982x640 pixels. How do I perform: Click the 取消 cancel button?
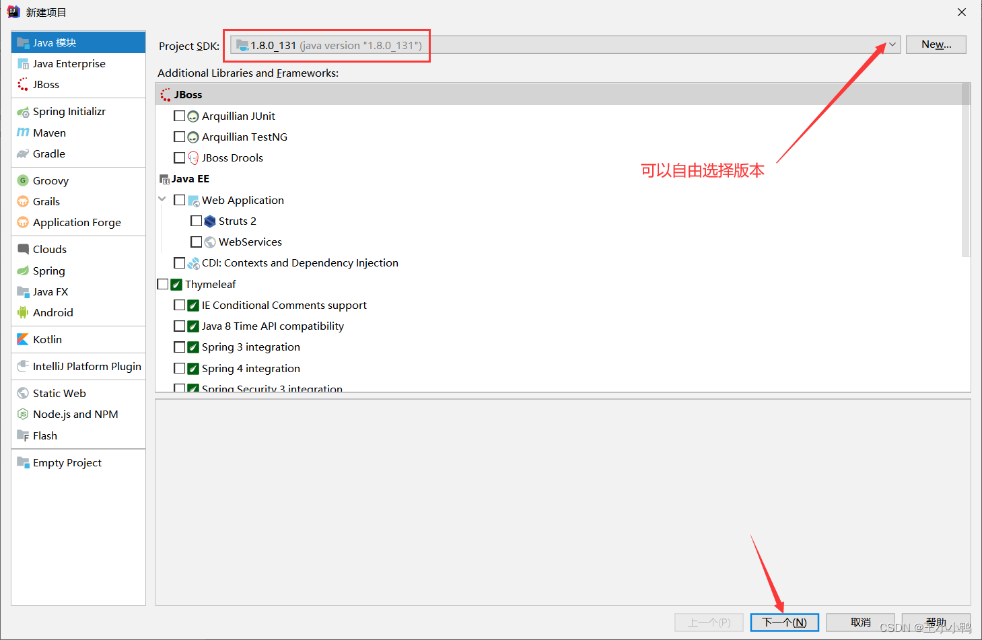[860, 623]
